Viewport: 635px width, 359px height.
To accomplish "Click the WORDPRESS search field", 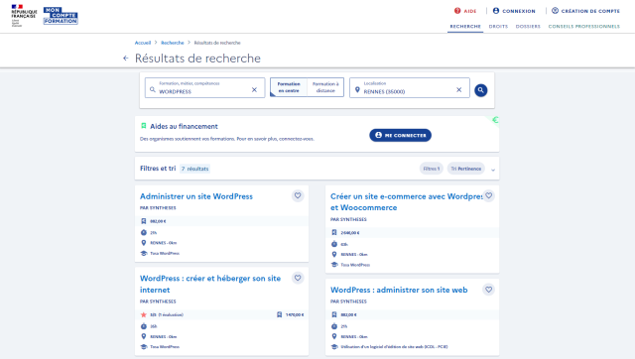I will coord(205,88).
